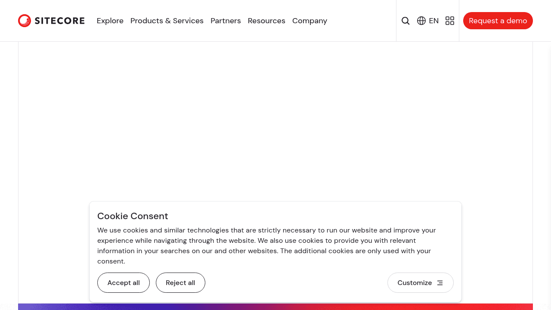Expand the Products & Services menu
Viewport: 551px width, 310px height.
[x=167, y=20]
